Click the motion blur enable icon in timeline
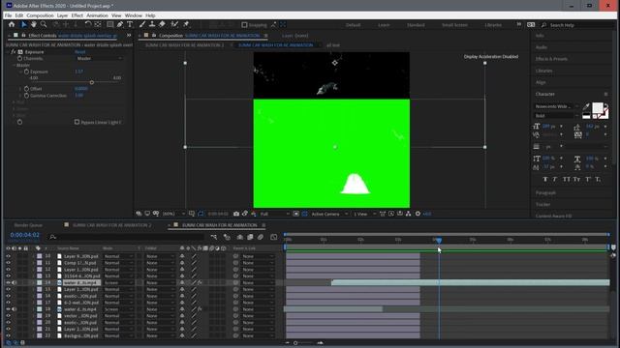The width and height of the screenshot is (620, 348). click(261, 237)
